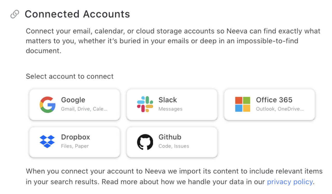Click the chain link icon beside Connected Accounts
Image resolution: width=332 pixels, height=194 pixels.
(15, 14)
